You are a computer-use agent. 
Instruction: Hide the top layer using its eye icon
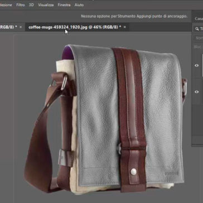point(196,65)
